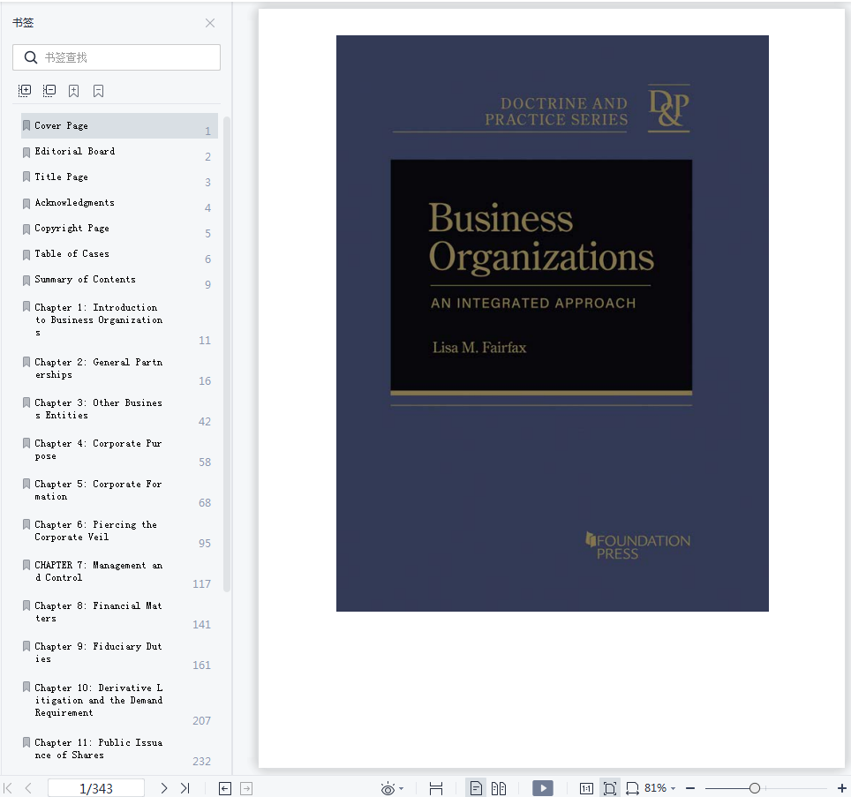Open Chapter 4 Corporate Purpose bookmark
This screenshot has height=797, width=851.
[119, 450]
